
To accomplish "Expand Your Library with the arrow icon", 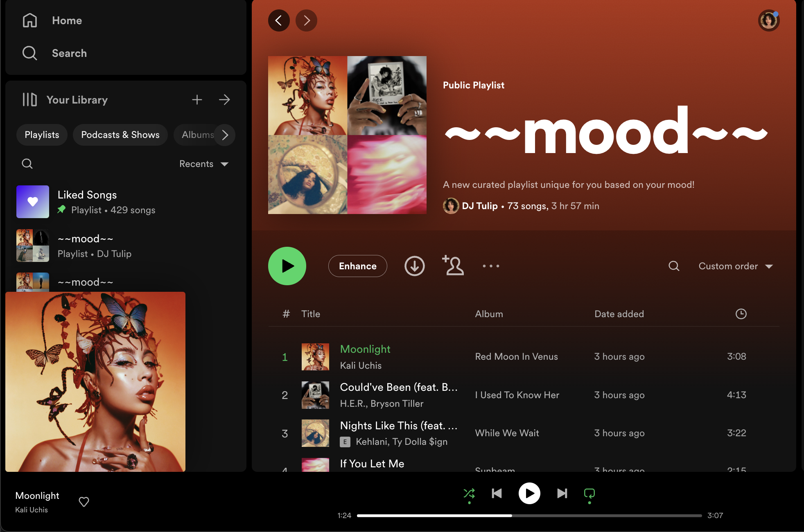I will click(x=224, y=99).
